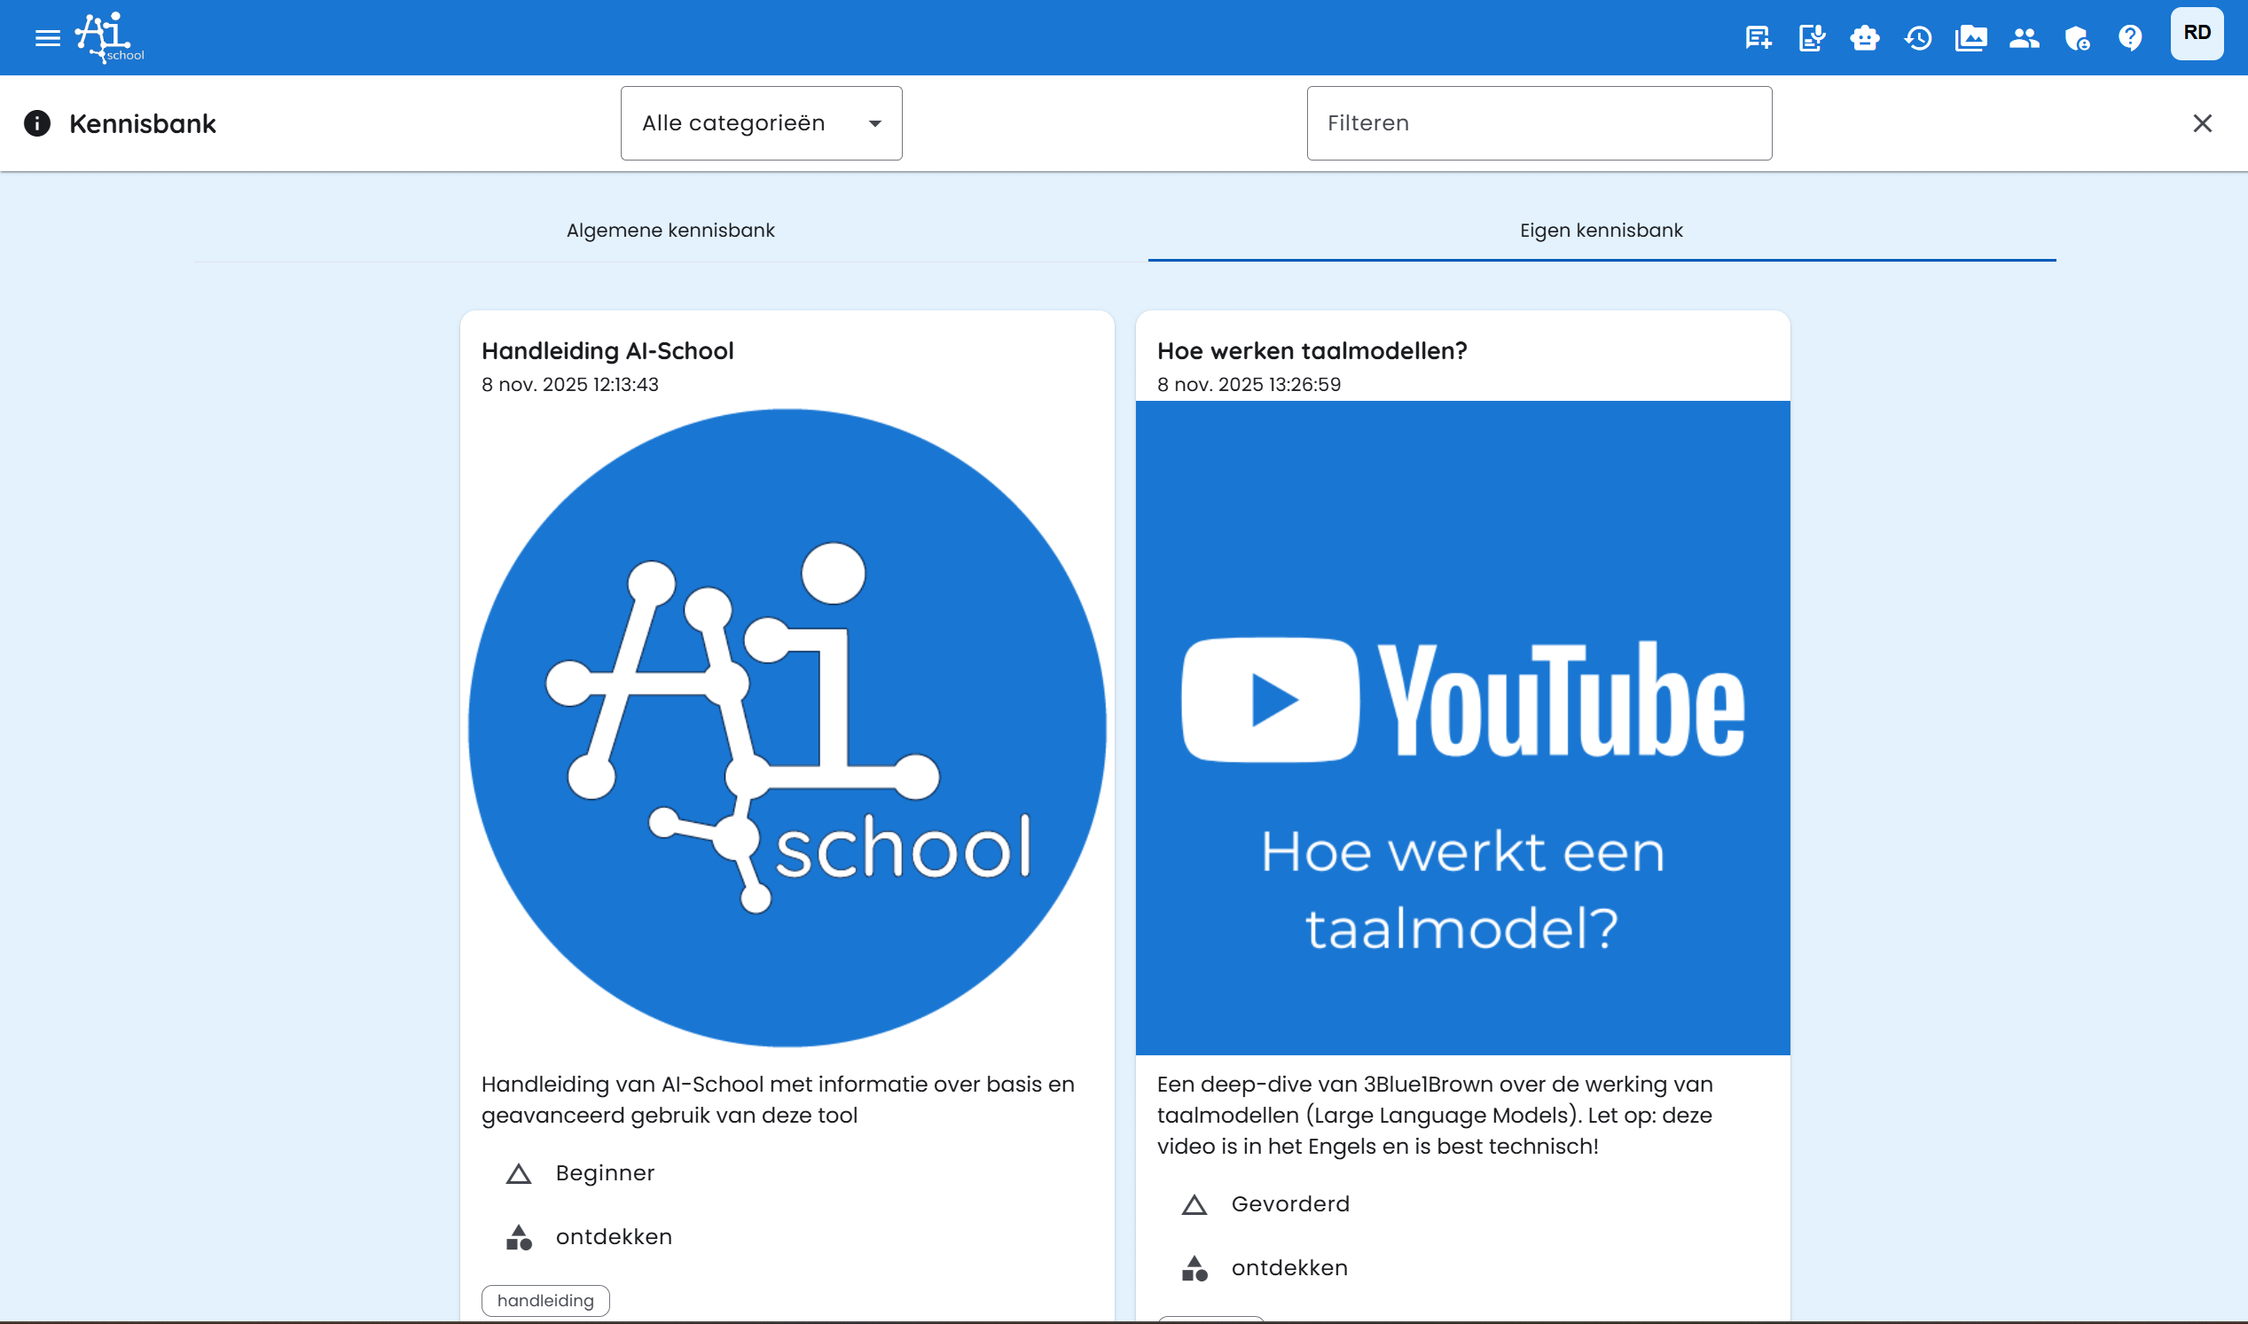This screenshot has height=1324, width=2248.
Task: Open the Kennisbank info icon
Action: click(x=37, y=124)
